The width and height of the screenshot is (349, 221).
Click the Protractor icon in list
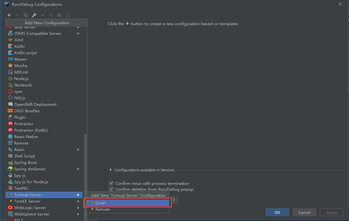point(10,124)
